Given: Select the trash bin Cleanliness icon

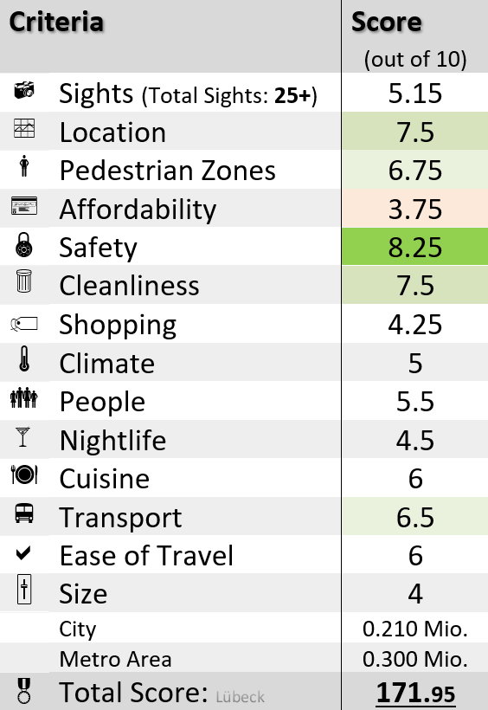Looking at the screenshot, I should (24, 281).
